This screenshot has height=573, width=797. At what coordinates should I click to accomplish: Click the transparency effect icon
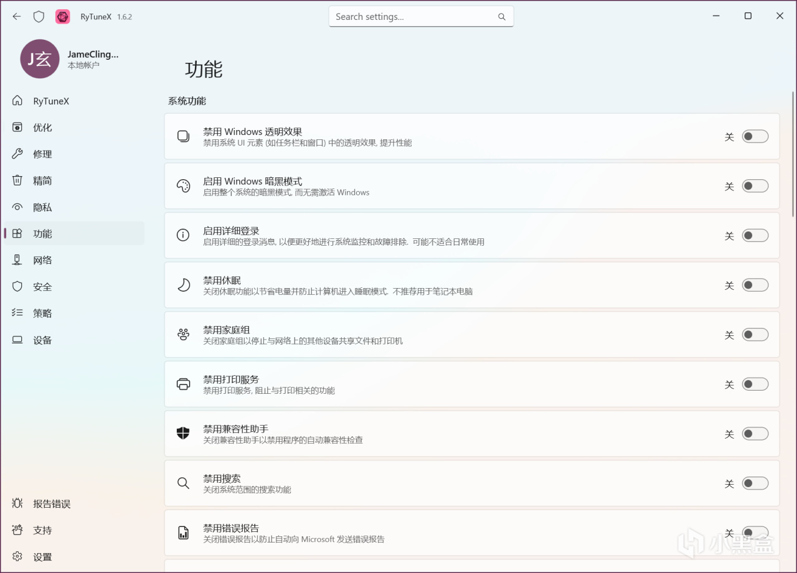(183, 136)
